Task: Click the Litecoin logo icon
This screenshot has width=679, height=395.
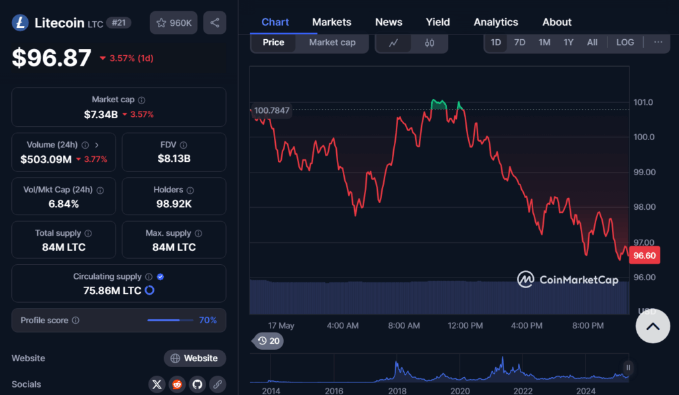Action: tap(20, 23)
